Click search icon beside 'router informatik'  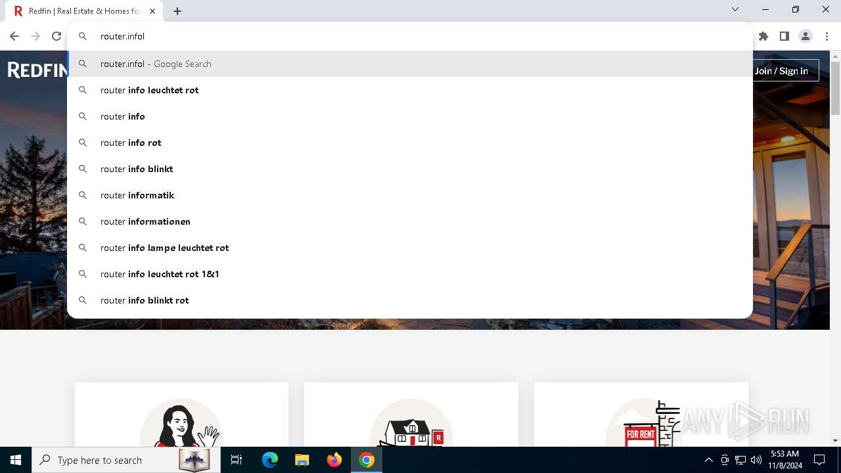[83, 195]
